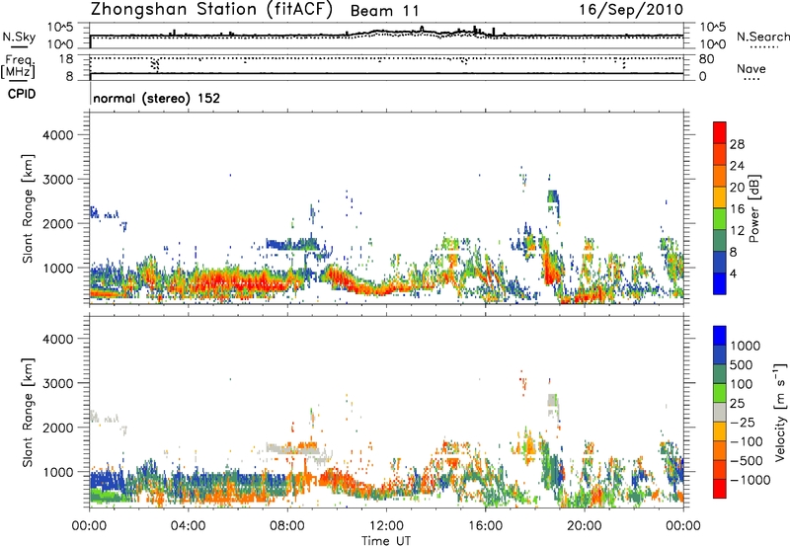Click the 'Nave' legend label
Screen dimensions: 790x547
point(751,69)
